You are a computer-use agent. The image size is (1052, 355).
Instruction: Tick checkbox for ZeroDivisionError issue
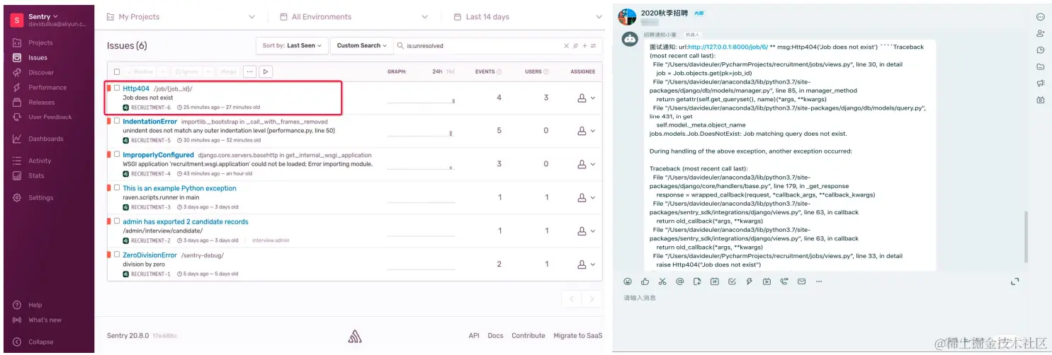coord(118,255)
